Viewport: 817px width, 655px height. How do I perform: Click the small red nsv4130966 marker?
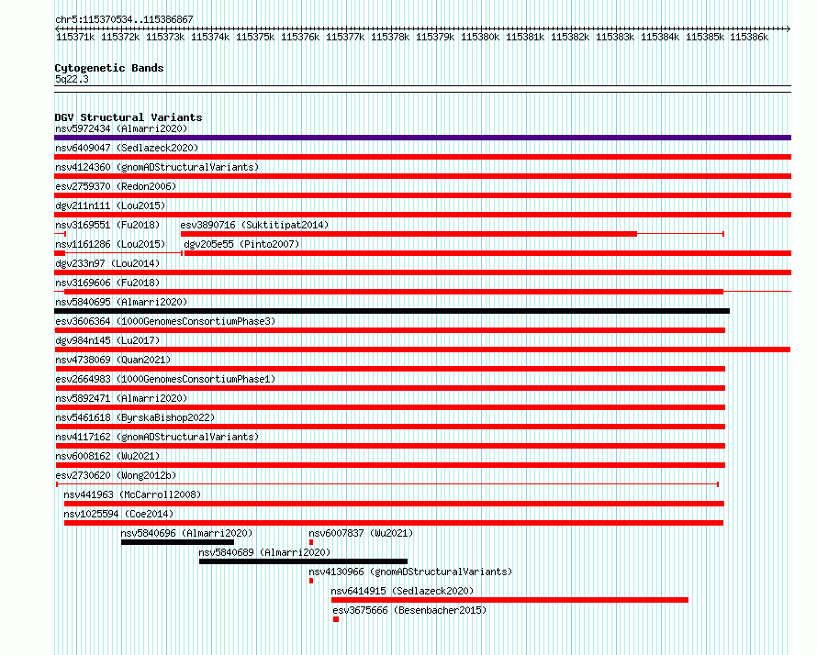311,581
